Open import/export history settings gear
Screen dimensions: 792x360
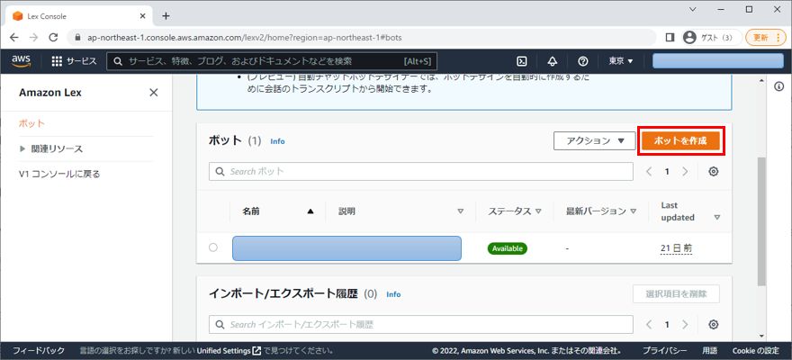click(713, 324)
